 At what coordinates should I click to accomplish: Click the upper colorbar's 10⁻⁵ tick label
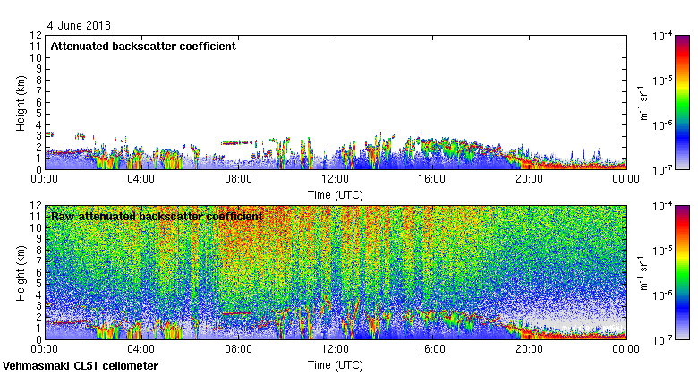[662, 81]
